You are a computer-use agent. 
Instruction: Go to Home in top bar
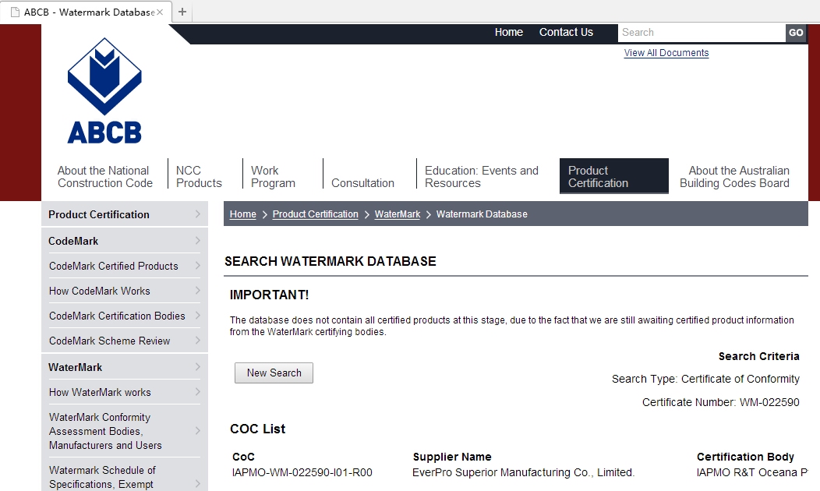click(508, 33)
